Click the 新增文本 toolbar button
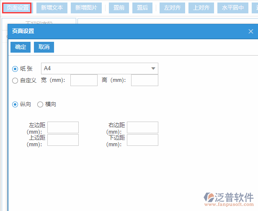 tap(52, 8)
